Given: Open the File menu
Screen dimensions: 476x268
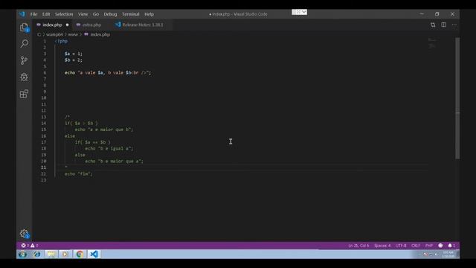Looking at the screenshot, I should coord(33,14).
